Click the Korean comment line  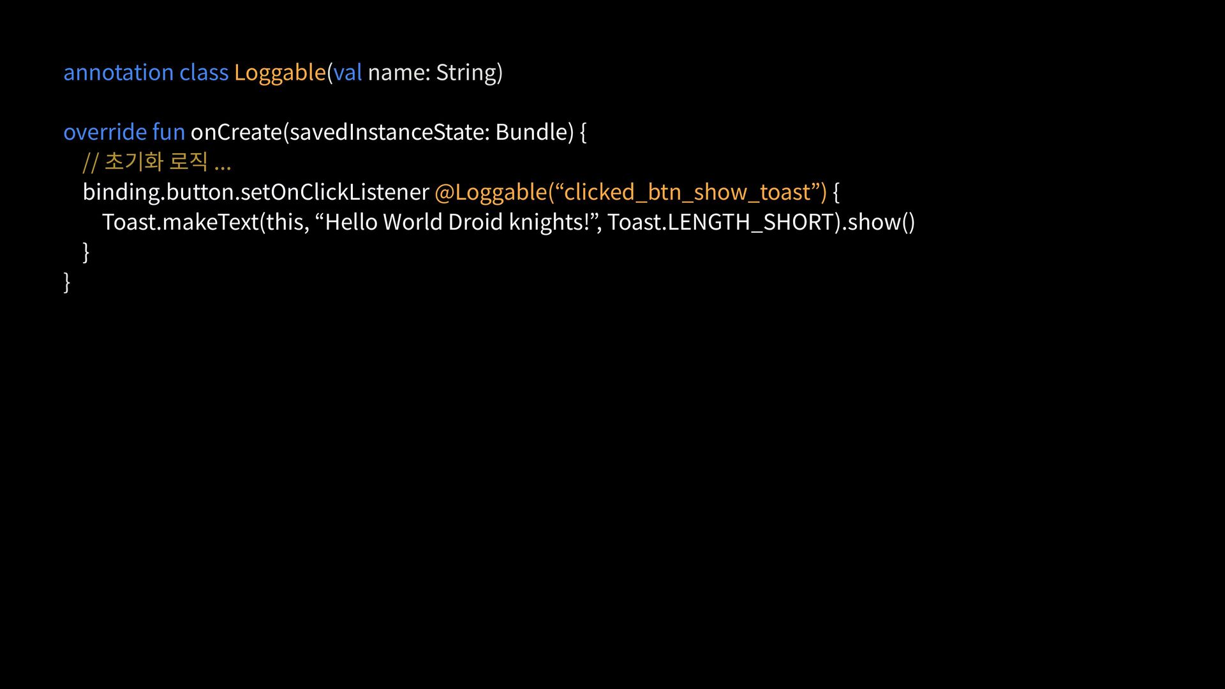[156, 161]
